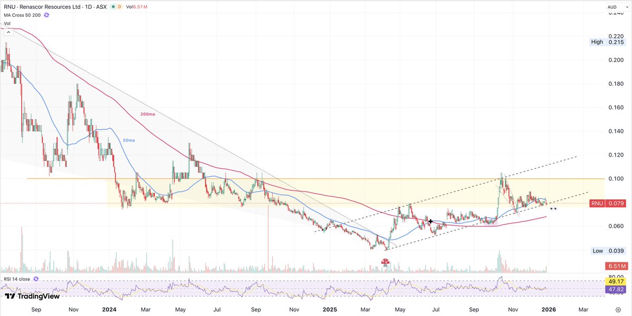
Task: Click the eyes emoji beside current price
Action: 554,208
